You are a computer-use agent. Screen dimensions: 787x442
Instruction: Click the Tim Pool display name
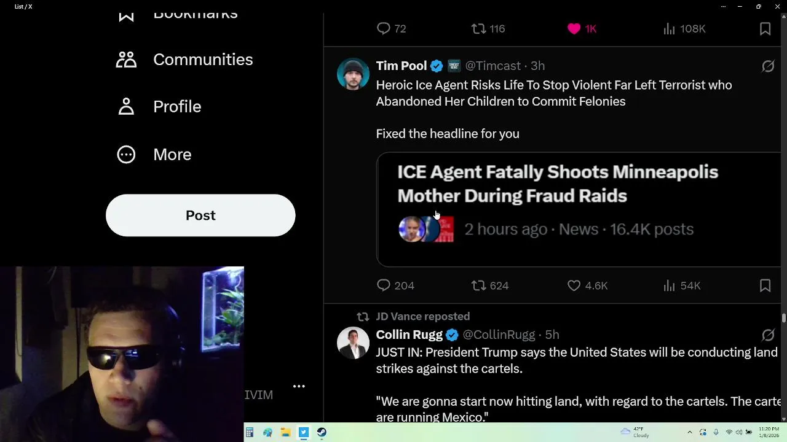(x=401, y=66)
